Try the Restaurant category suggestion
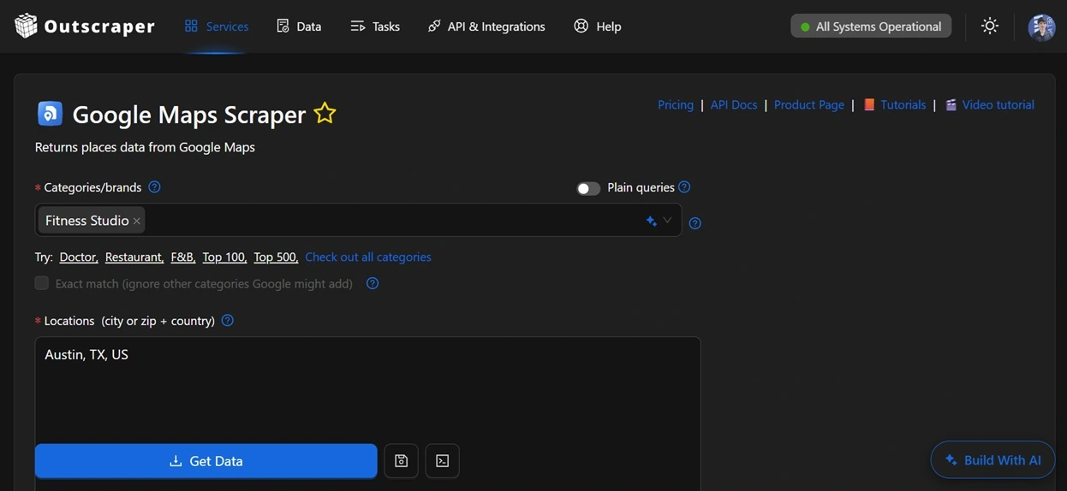This screenshot has width=1067, height=491. [x=134, y=257]
